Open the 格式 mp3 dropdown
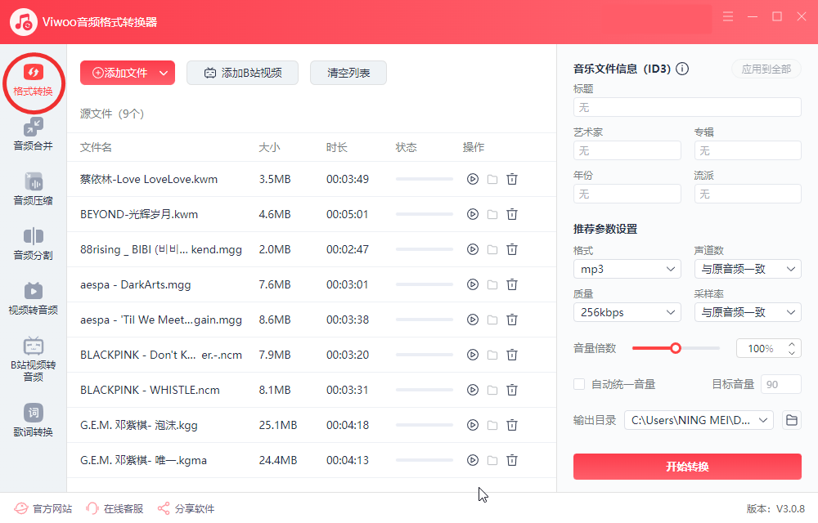Screen dimensions: 818x523 pyautogui.click(x=627, y=269)
